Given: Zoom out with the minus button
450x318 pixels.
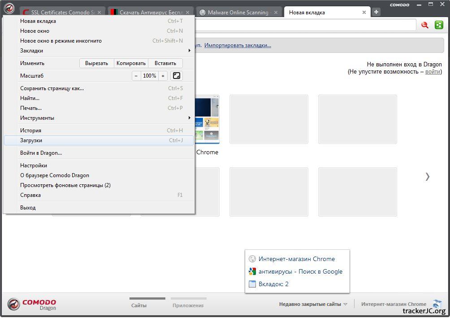Looking at the screenshot, I should [x=136, y=76].
